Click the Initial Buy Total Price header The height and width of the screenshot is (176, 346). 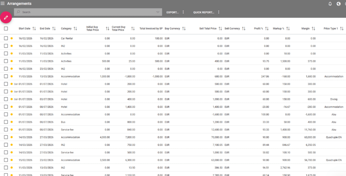click(93, 28)
